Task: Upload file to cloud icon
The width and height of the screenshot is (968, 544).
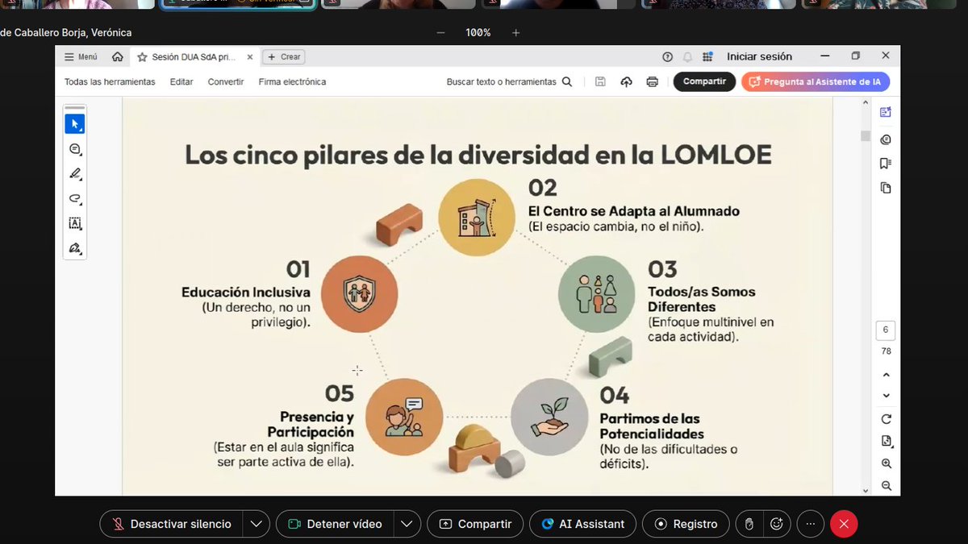Action: point(626,81)
